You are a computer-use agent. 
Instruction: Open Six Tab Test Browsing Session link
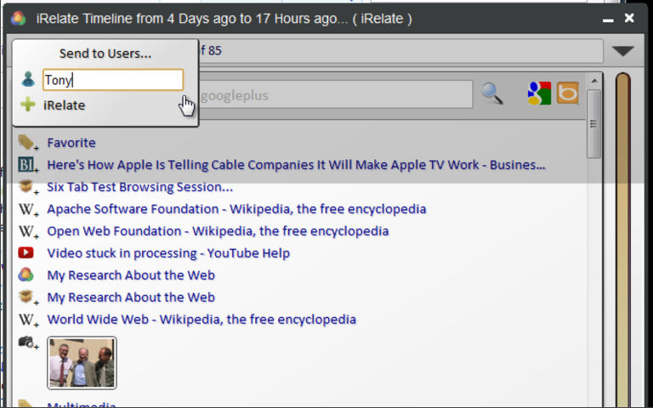tap(140, 187)
